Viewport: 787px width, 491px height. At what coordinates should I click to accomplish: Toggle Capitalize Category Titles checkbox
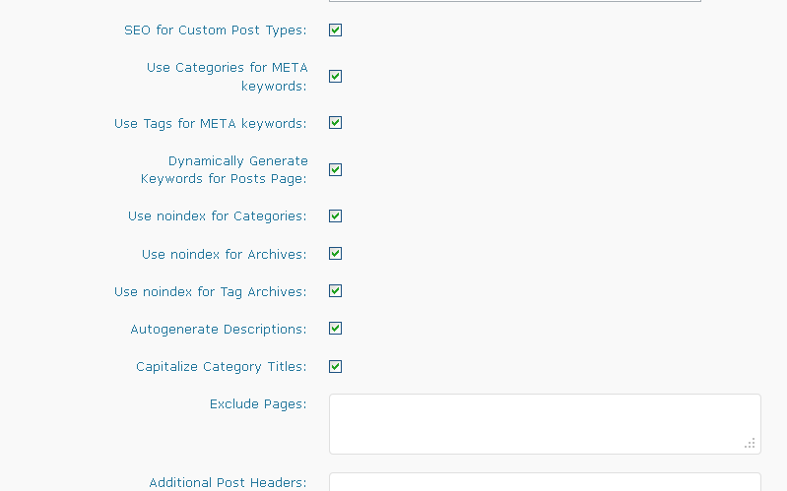(x=335, y=367)
